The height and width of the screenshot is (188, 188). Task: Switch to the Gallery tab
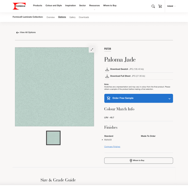click(x=72, y=17)
